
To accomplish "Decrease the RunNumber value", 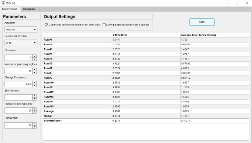I will (x=34, y=127).
